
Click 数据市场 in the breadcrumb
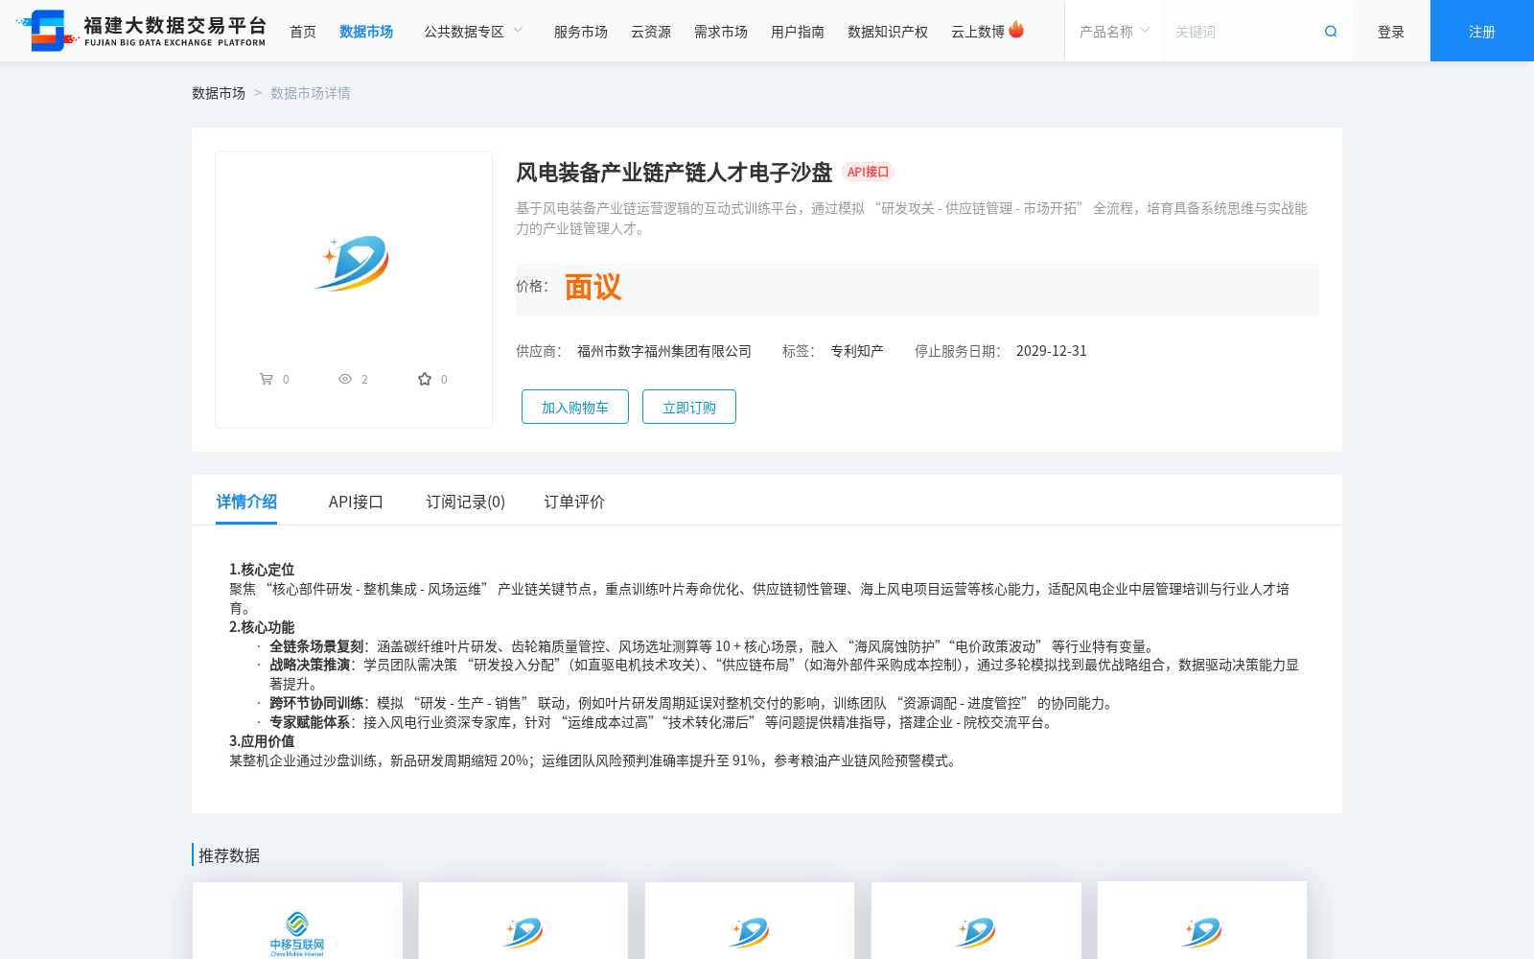coord(219,93)
